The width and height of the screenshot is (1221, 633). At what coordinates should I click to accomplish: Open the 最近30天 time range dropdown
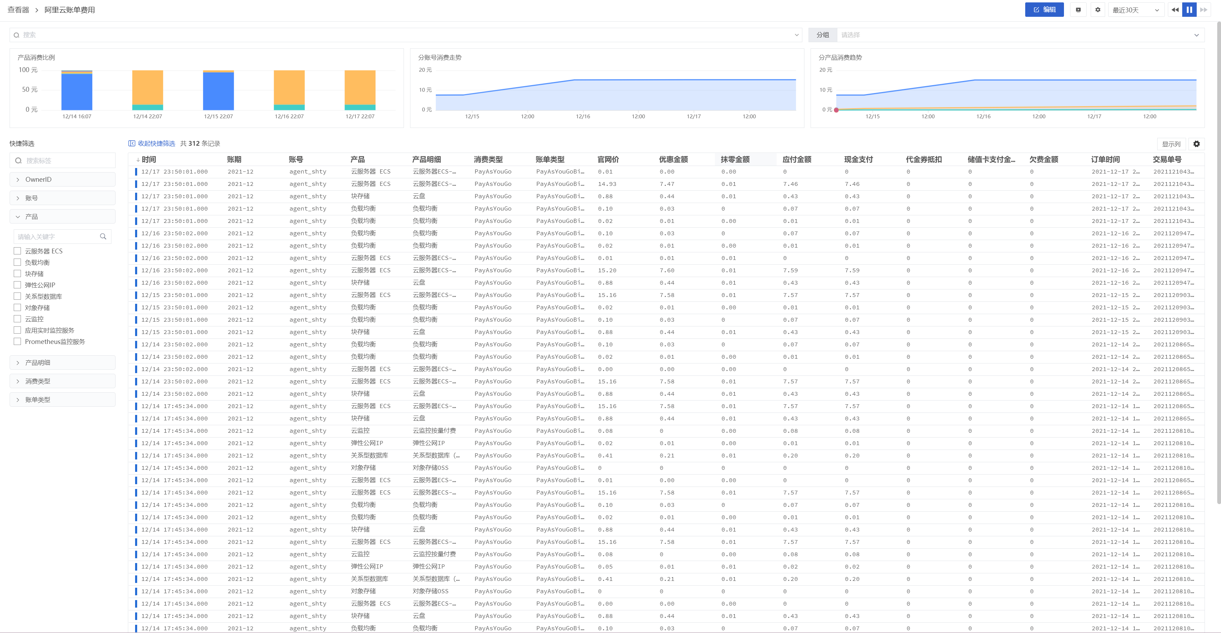tap(1136, 10)
